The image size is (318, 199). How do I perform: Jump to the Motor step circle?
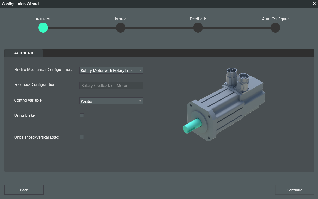120,28
